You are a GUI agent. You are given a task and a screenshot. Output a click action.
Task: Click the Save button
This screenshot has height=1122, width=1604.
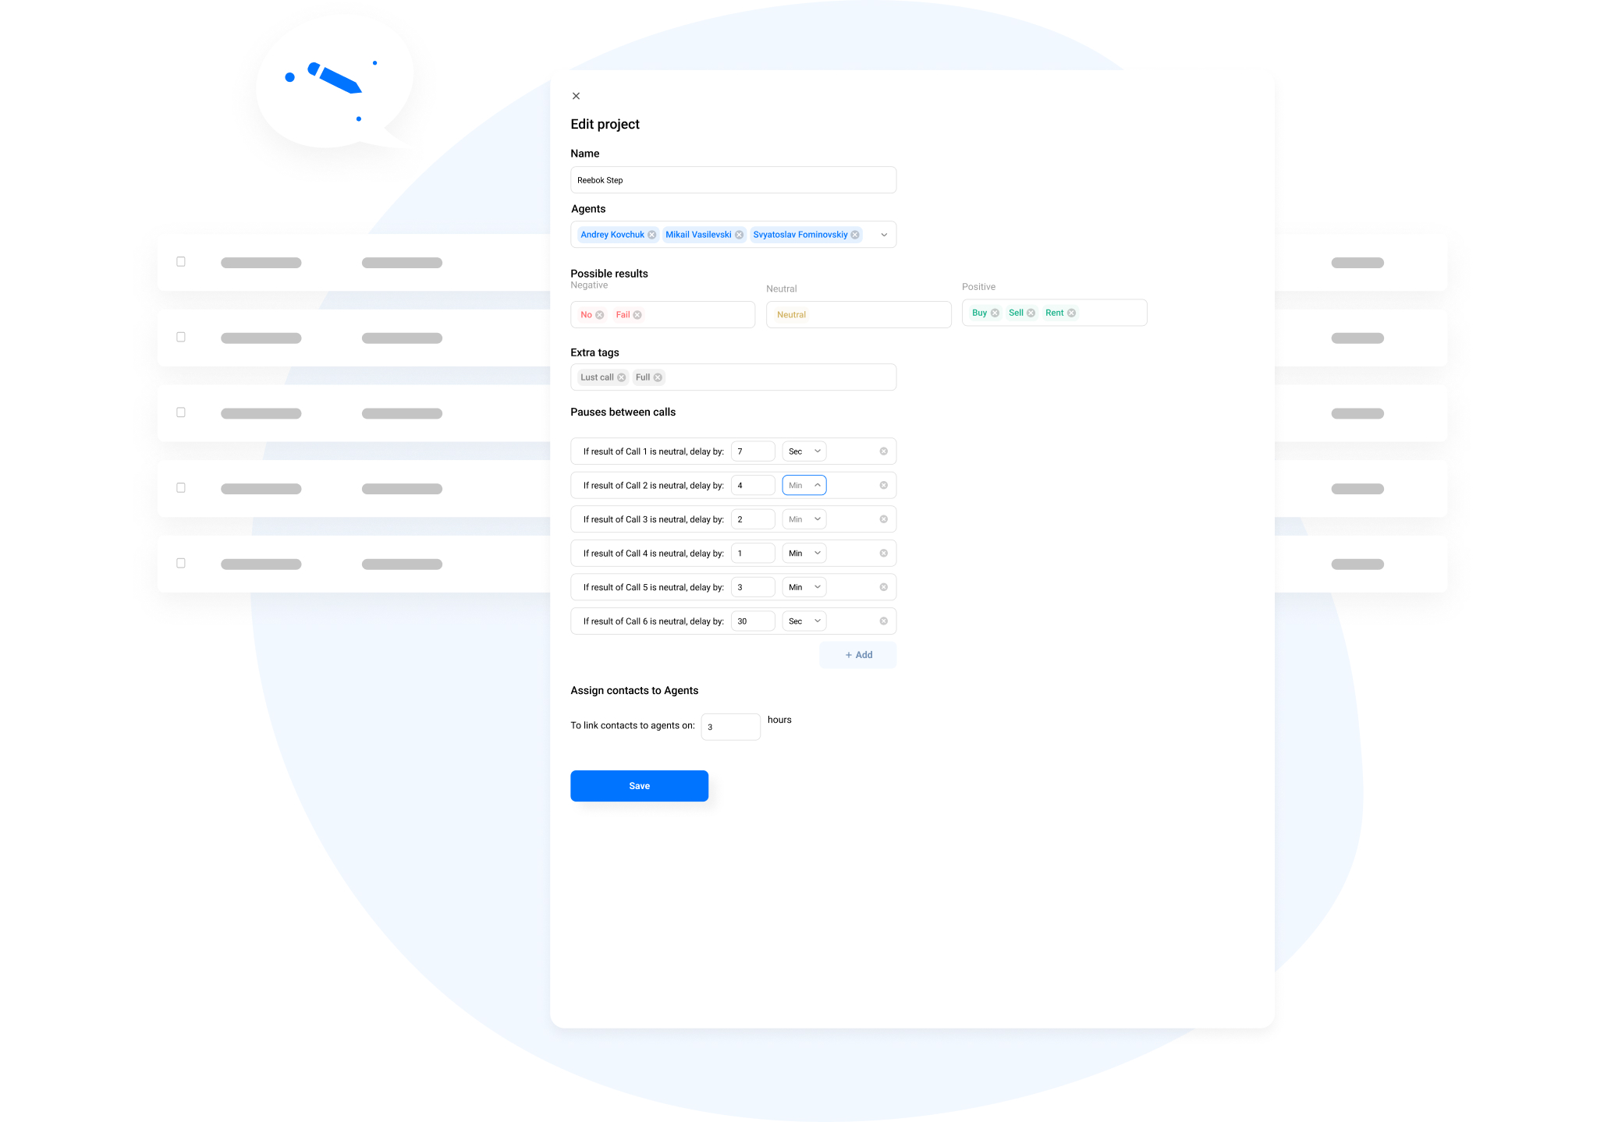pos(639,786)
